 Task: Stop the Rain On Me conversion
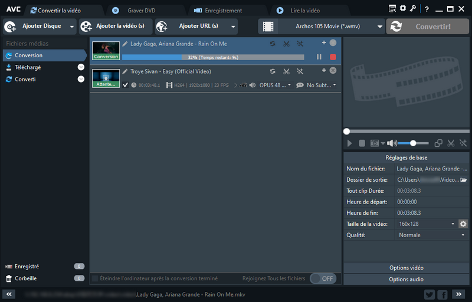pos(333,57)
